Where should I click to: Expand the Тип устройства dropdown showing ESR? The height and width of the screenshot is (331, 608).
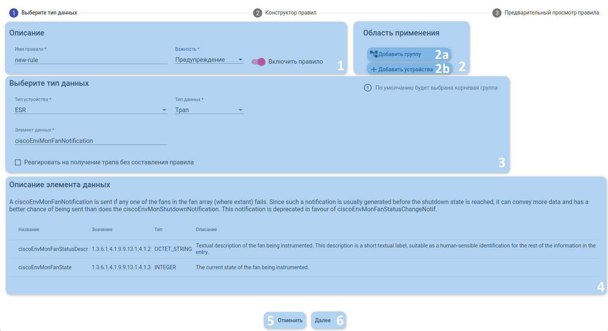click(x=91, y=110)
